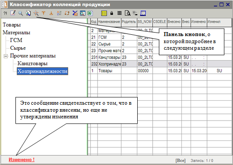This screenshot has width=233, height=165.
Task: Click the red 'Изменено !' status link
Action: (22, 160)
